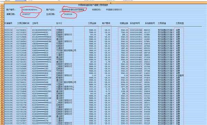Image resolution: width=207 pixels, height=125 pixels.
Task: Click 建设银行 in row 16
Action: tap(60, 39)
